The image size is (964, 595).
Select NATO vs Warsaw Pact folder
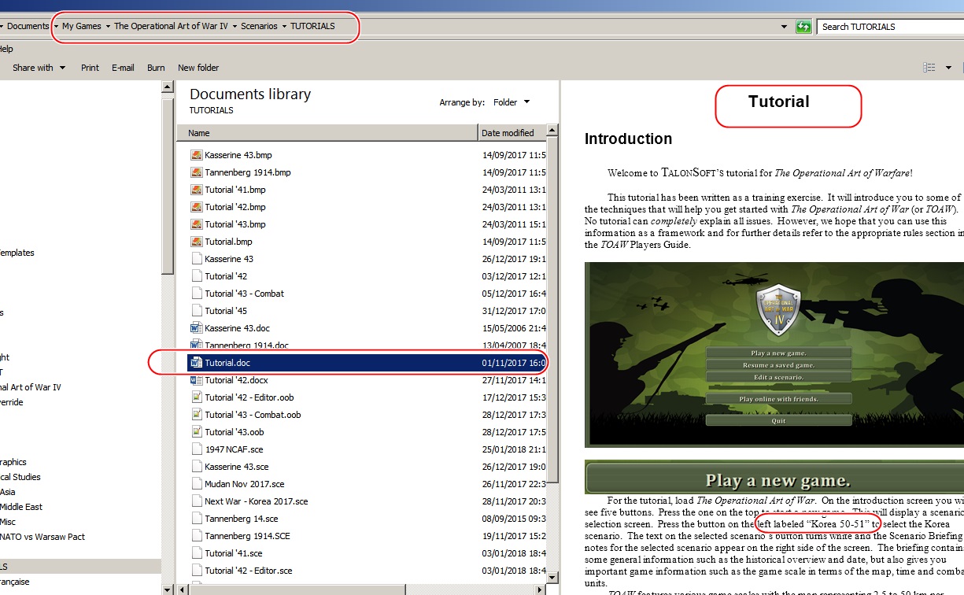42,537
